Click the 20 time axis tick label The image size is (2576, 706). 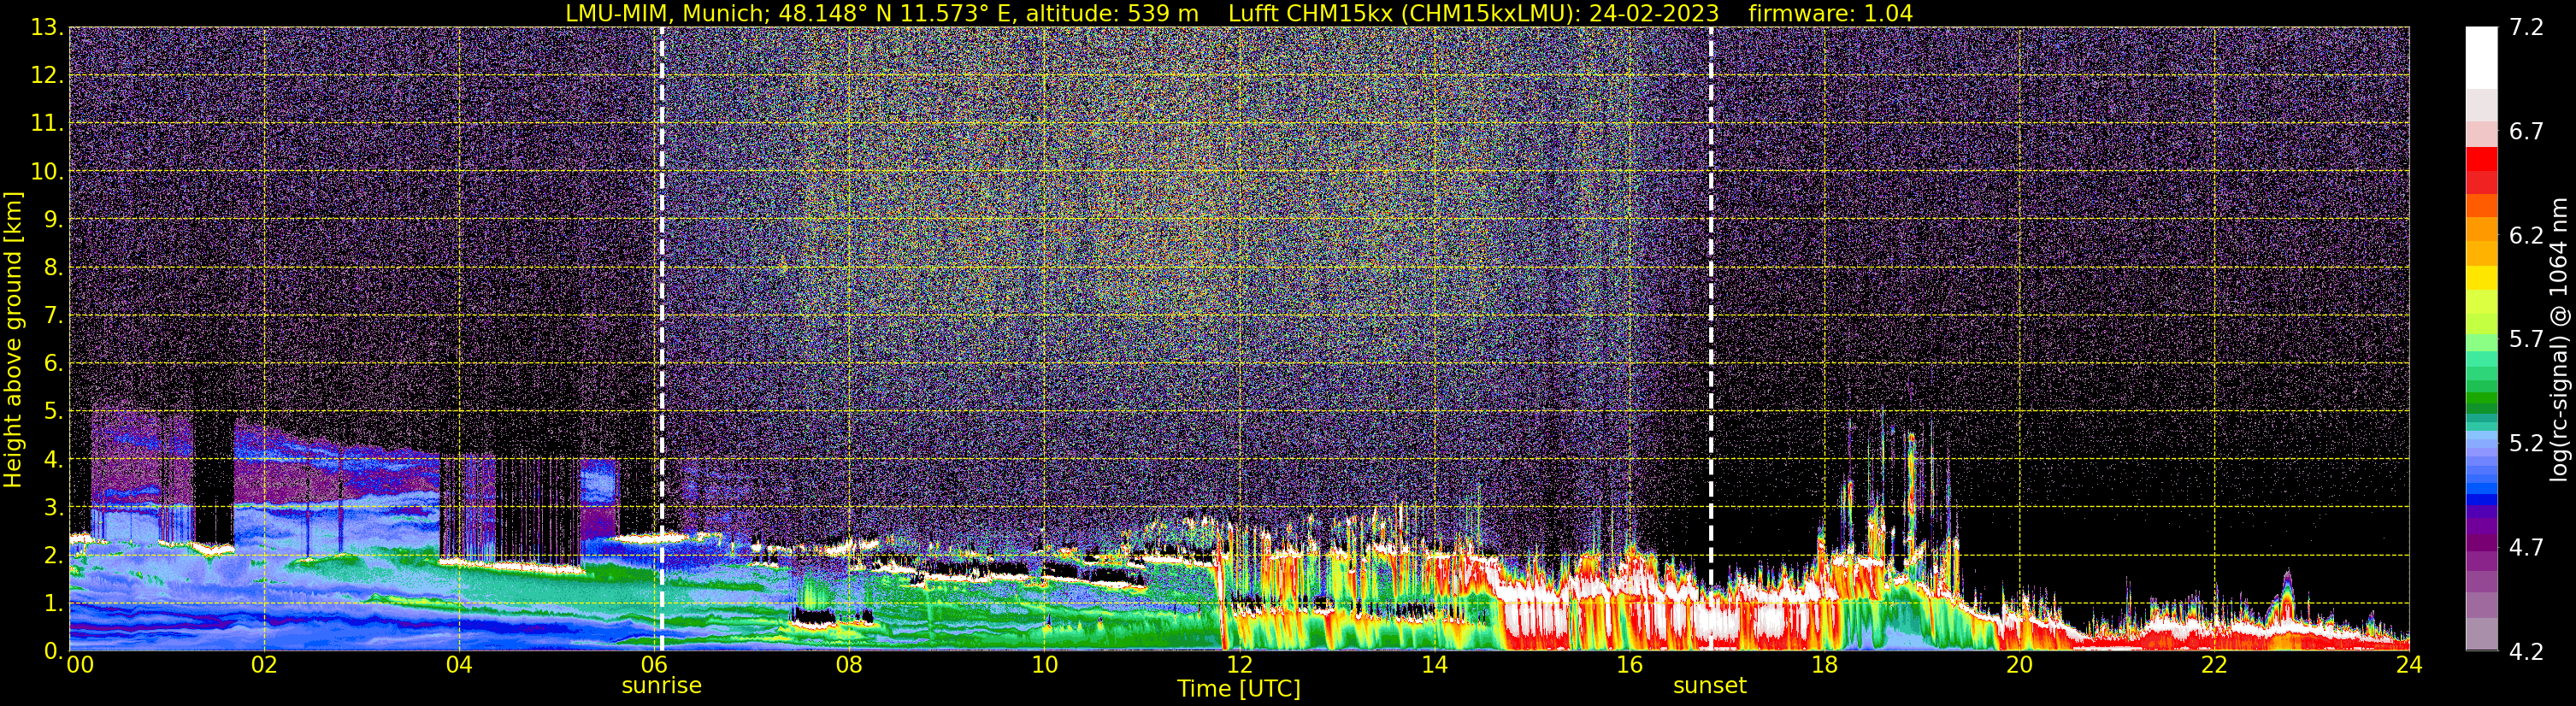point(2019,665)
